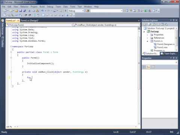Click the Alphabetical sort icon in Properties panel
This screenshot has width=180, height=135.
coord(148,67)
